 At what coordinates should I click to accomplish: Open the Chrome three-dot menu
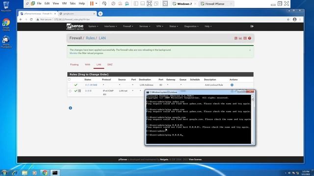(x=300, y=20)
